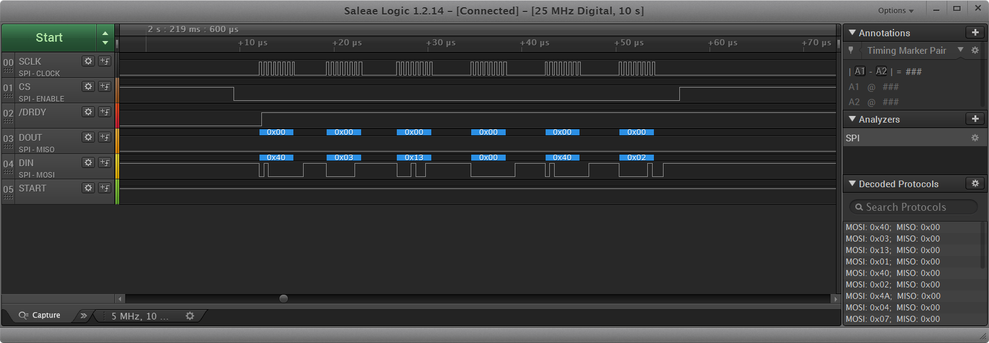Screen dimensions: 989x343
Task: Expand the double-chevron tab list
Action: tap(83, 316)
